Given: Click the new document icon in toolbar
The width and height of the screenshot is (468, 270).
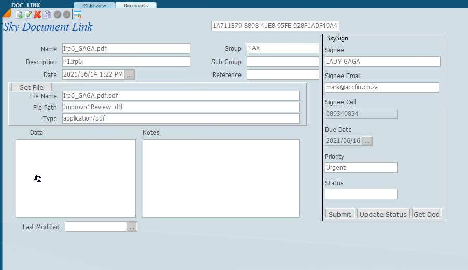Looking at the screenshot, I should click(x=19, y=14).
